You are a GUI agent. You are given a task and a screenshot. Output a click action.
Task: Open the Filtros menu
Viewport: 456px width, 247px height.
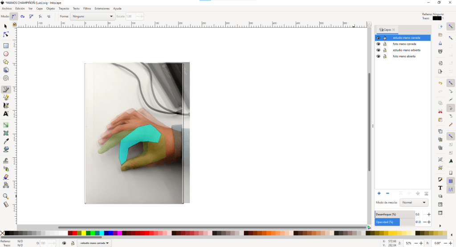(87, 8)
